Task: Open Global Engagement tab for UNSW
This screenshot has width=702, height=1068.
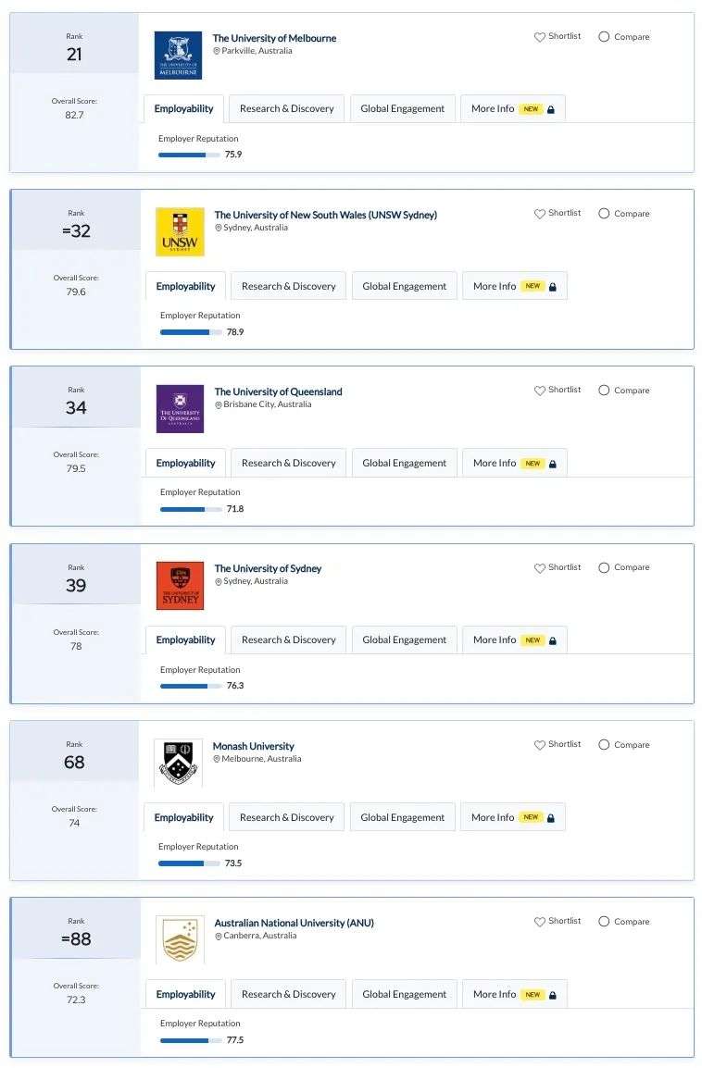Action: pos(404,286)
